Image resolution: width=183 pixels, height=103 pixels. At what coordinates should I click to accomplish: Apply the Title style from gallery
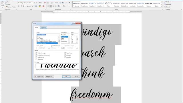[x=108, y=4]
